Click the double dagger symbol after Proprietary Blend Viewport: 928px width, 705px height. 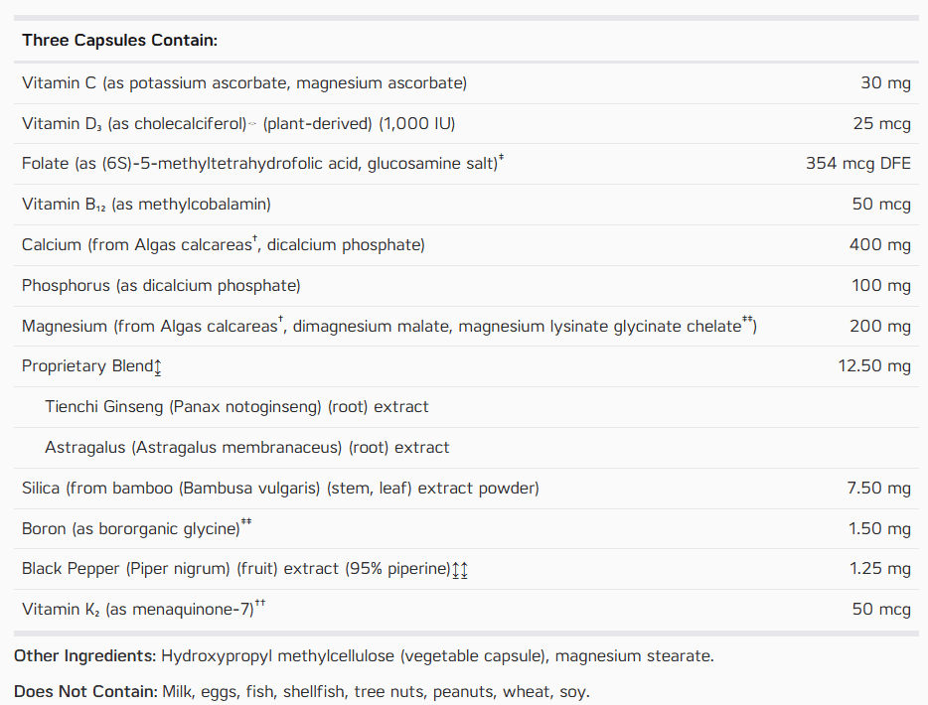(x=158, y=367)
